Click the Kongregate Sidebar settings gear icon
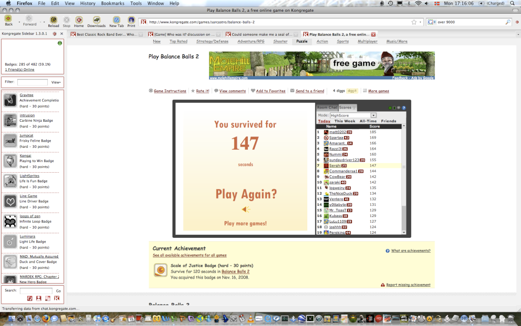The width and height of the screenshot is (521, 326). pos(55,34)
